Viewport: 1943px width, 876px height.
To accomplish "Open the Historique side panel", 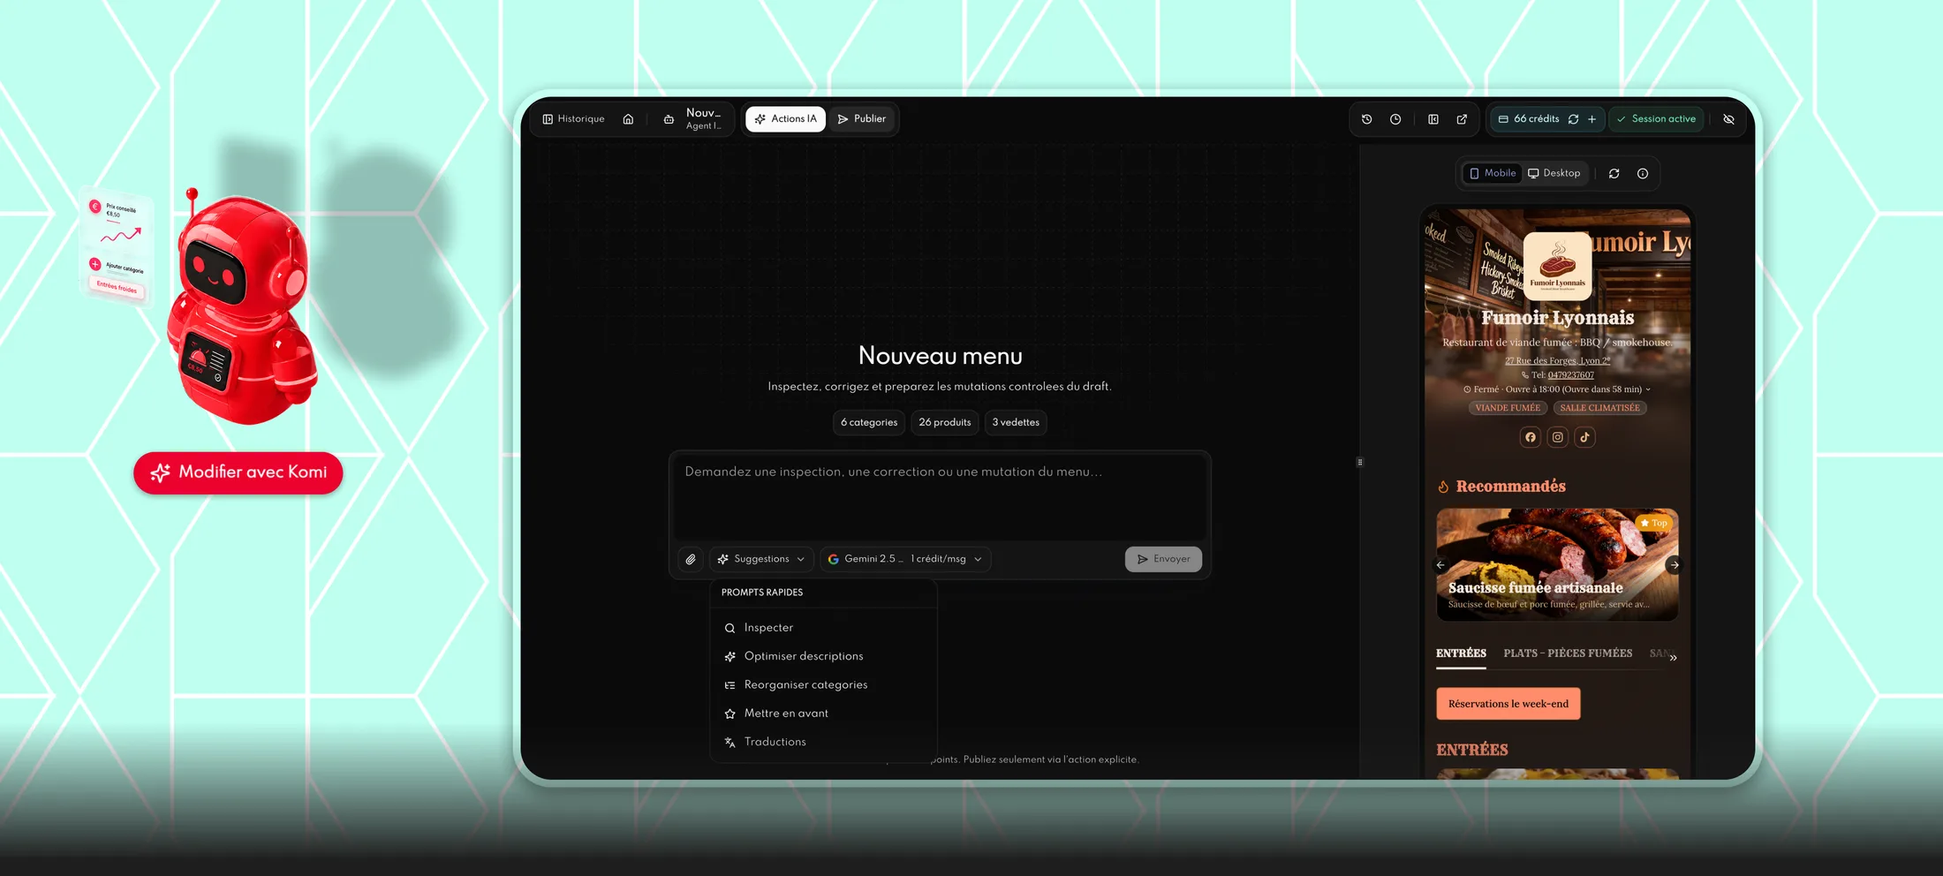I will click(x=573, y=119).
